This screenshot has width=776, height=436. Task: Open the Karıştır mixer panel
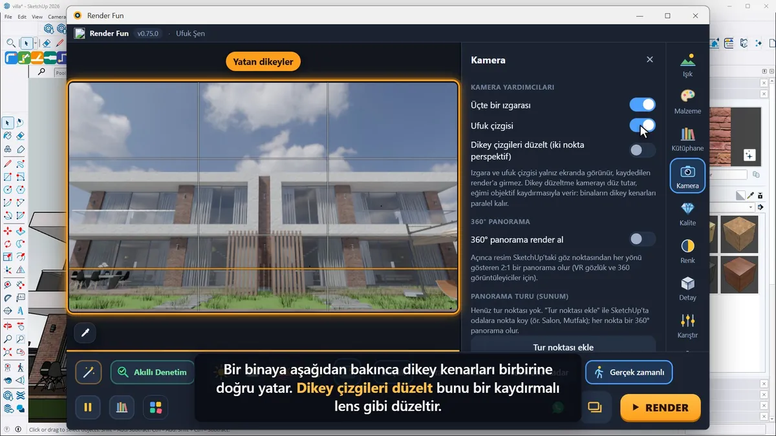pyautogui.click(x=687, y=326)
